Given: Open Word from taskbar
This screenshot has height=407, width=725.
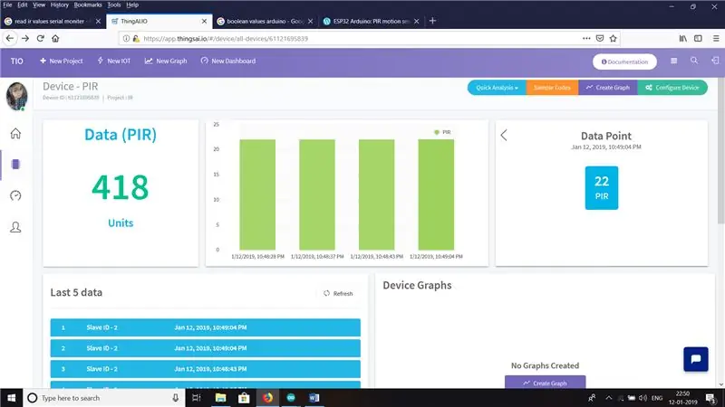Looking at the screenshot, I should pos(314,398).
